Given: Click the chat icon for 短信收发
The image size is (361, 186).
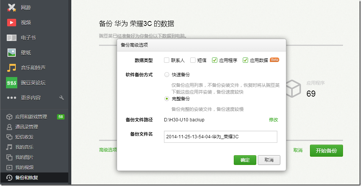Looking at the screenshot, I should [9, 137].
